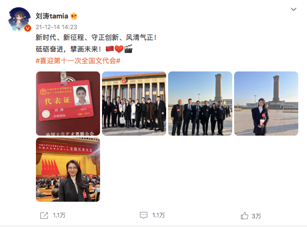Open the post options chevron menu
Image resolution: width=307 pixels, height=227 pixels.
pyautogui.click(x=293, y=9)
